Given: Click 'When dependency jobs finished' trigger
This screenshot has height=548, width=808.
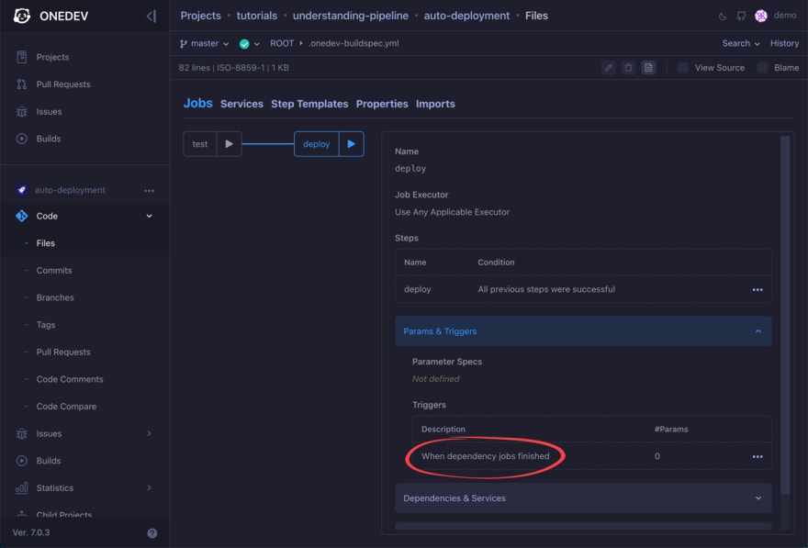Looking at the screenshot, I should (x=486, y=456).
